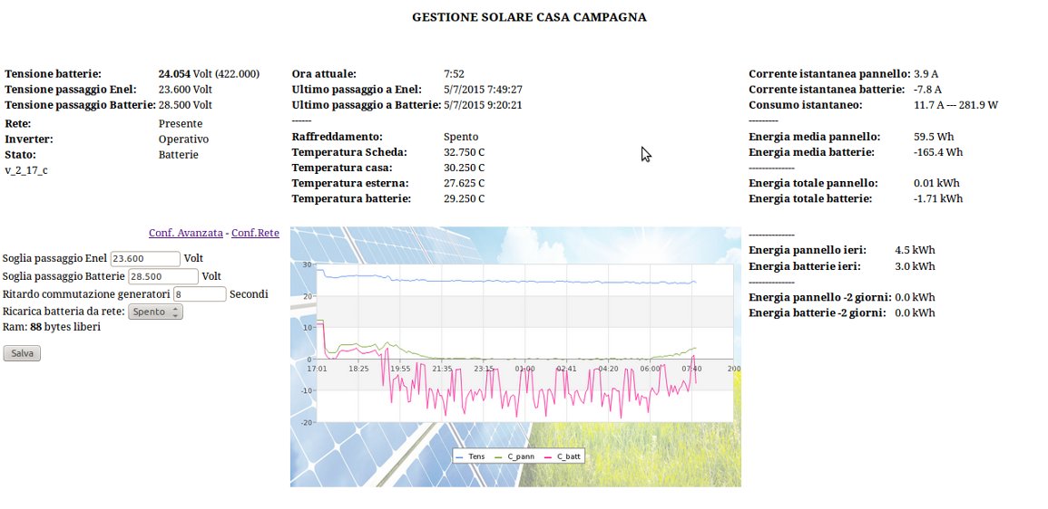The image size is (1048, 509).
Task: Click the C_batt legend entry
Action: point(563,456)
